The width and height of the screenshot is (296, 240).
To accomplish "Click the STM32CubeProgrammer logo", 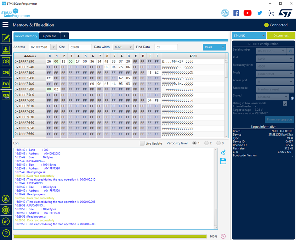I will click(x=16, y=13).
